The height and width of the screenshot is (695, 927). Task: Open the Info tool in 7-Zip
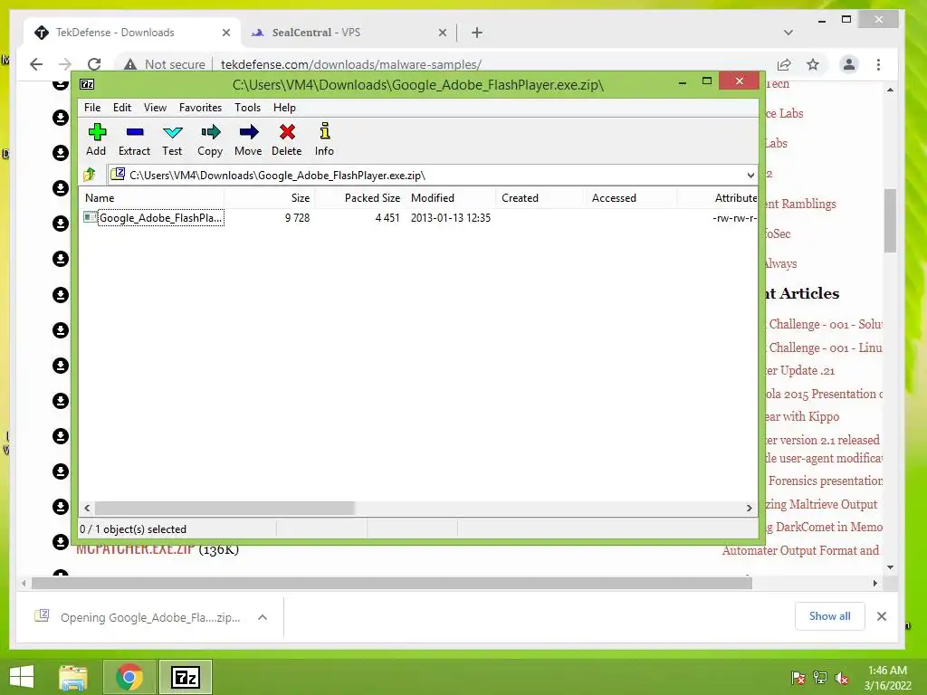click(324, 139)
